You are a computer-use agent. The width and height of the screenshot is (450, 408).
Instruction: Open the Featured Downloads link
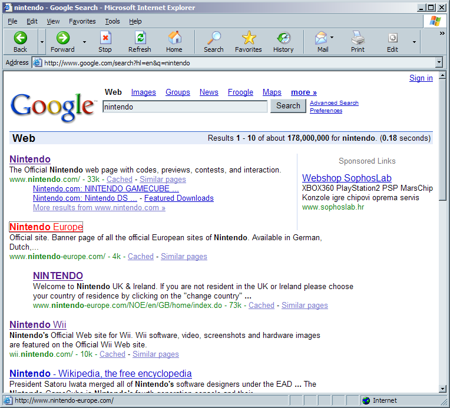(x=179, y=198)
